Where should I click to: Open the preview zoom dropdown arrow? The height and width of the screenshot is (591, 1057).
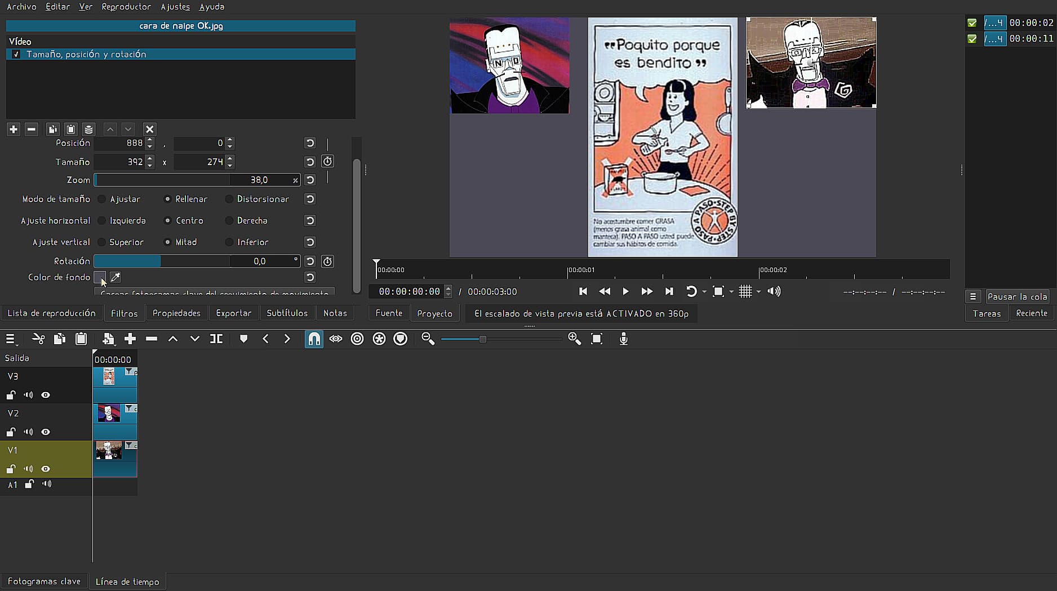(731, 292)
